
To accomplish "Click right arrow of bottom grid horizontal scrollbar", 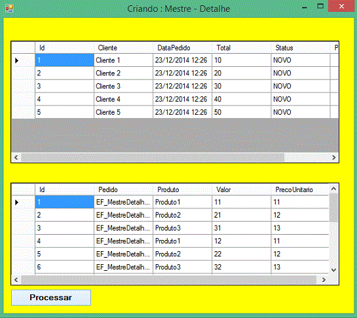I will pos(324,280).
